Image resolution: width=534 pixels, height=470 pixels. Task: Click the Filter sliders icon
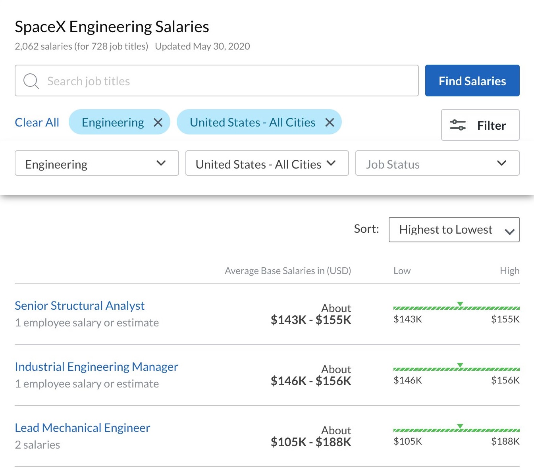click(x=457, y=125)
